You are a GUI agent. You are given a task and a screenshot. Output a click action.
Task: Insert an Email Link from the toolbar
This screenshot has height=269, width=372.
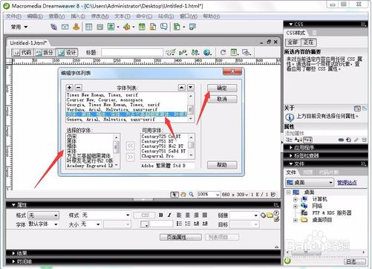point(65,27)
